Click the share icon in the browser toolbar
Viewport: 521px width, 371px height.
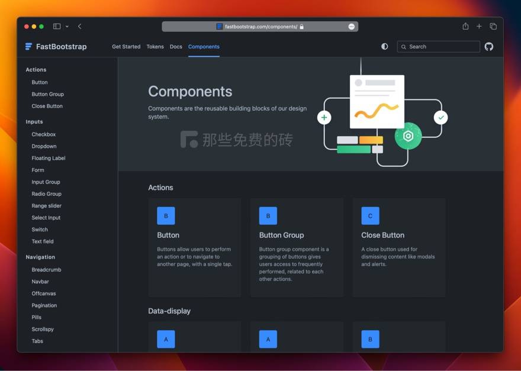[465, 27]
